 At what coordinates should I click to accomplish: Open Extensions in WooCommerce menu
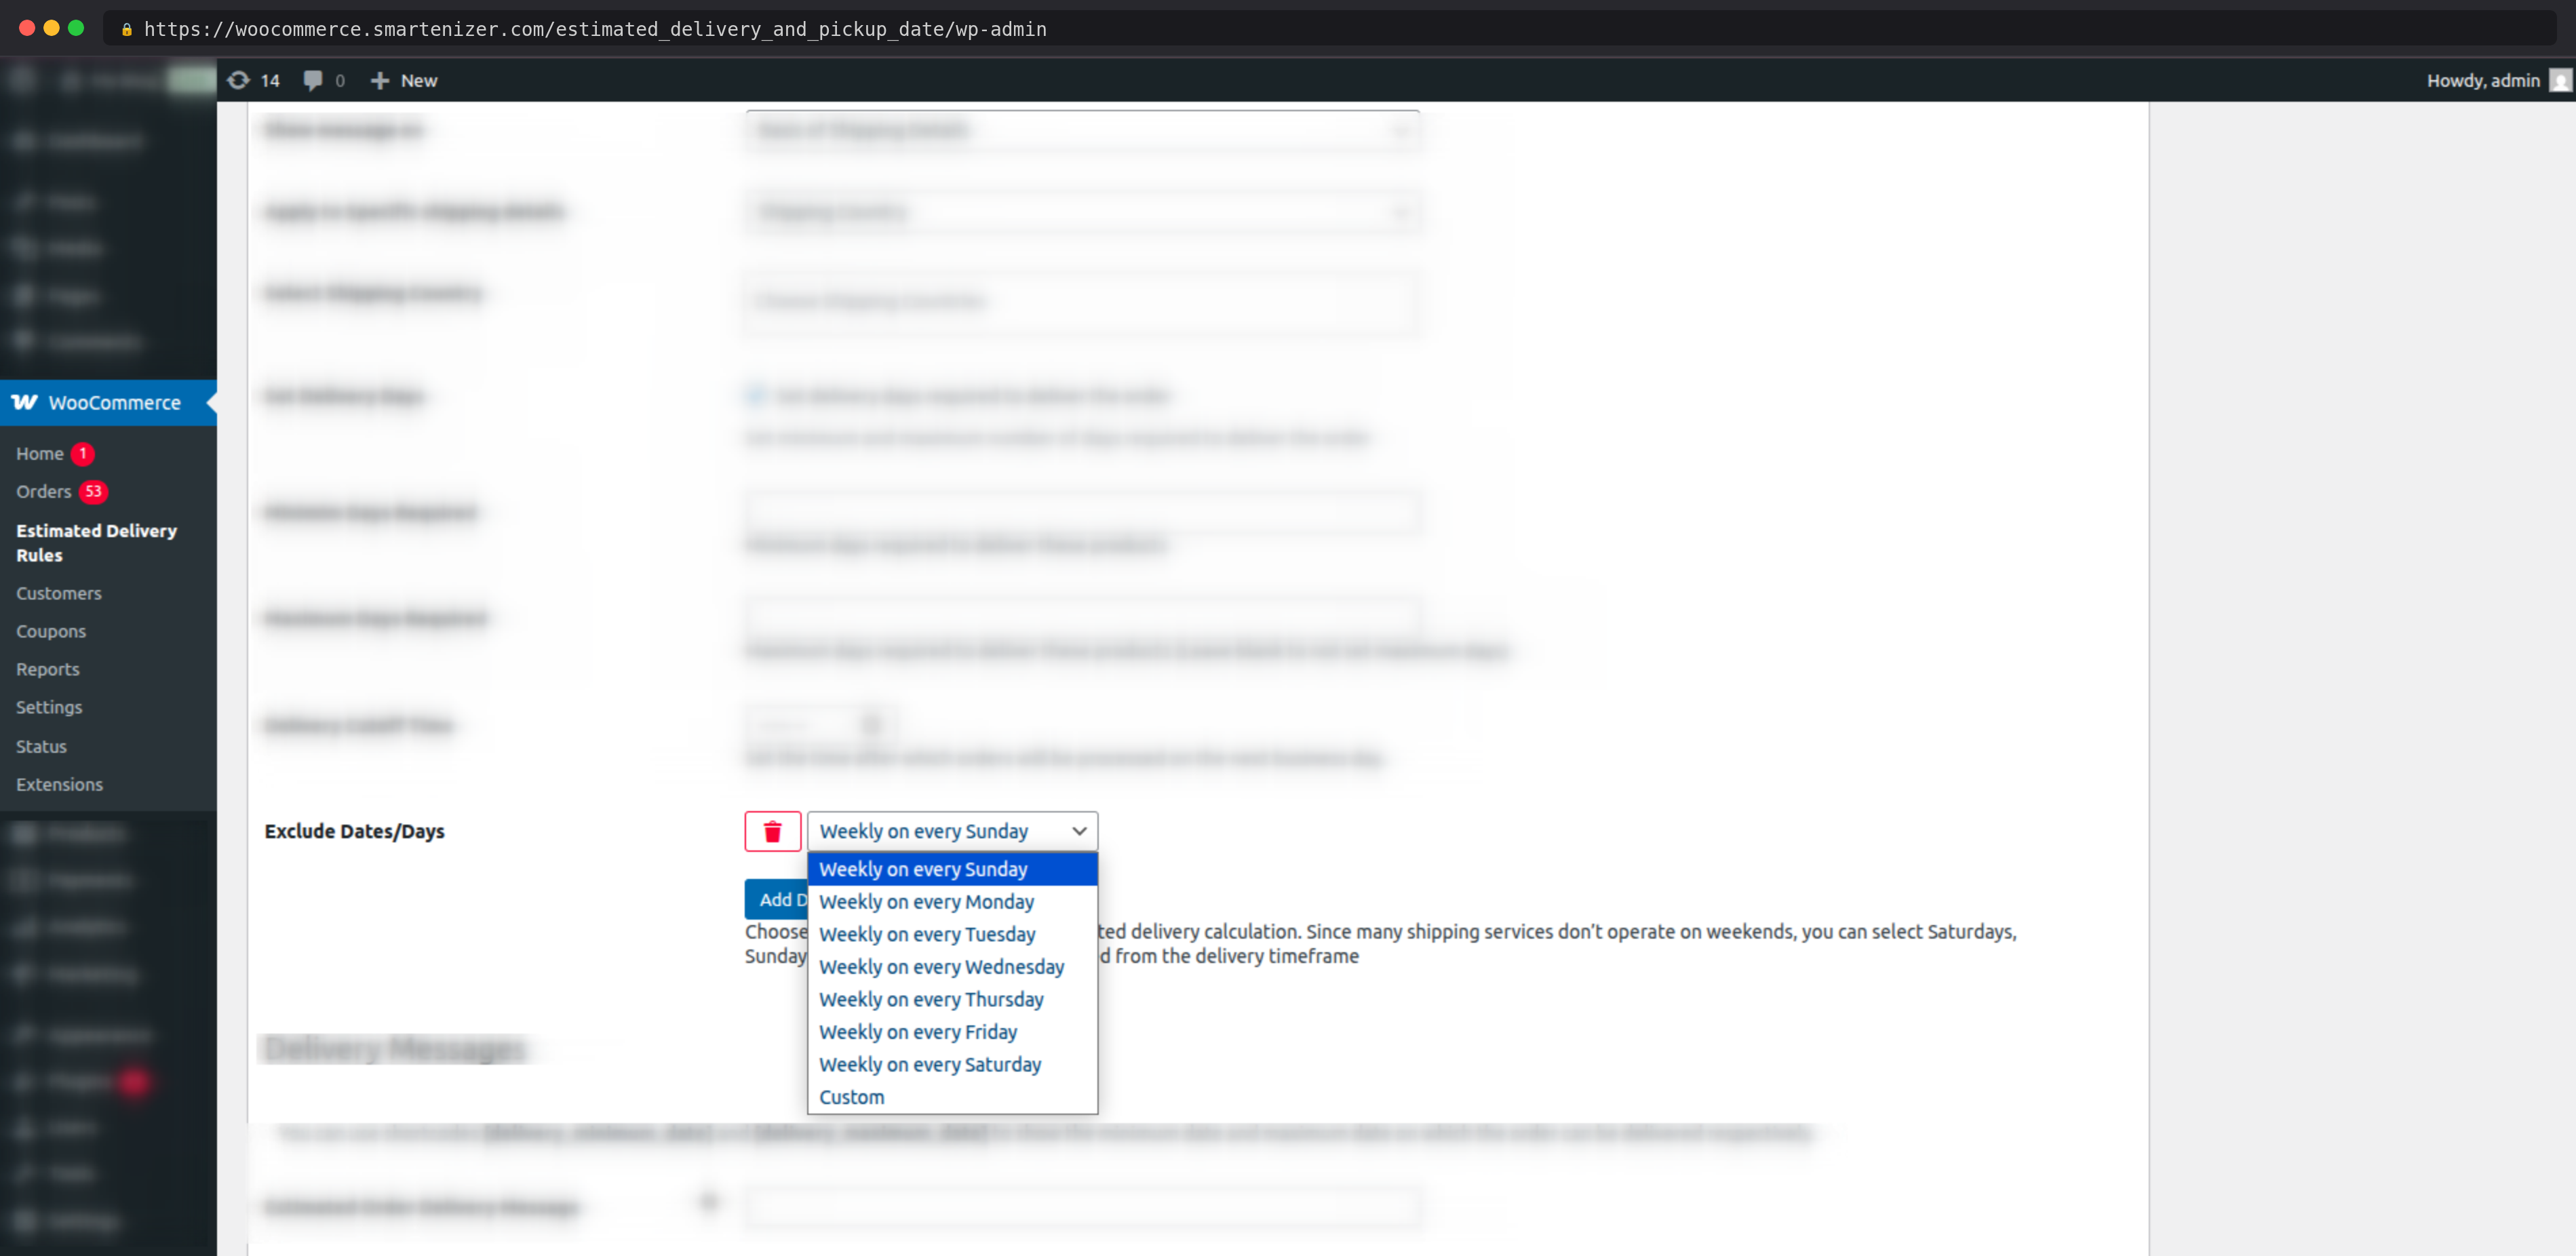[59, 784]
